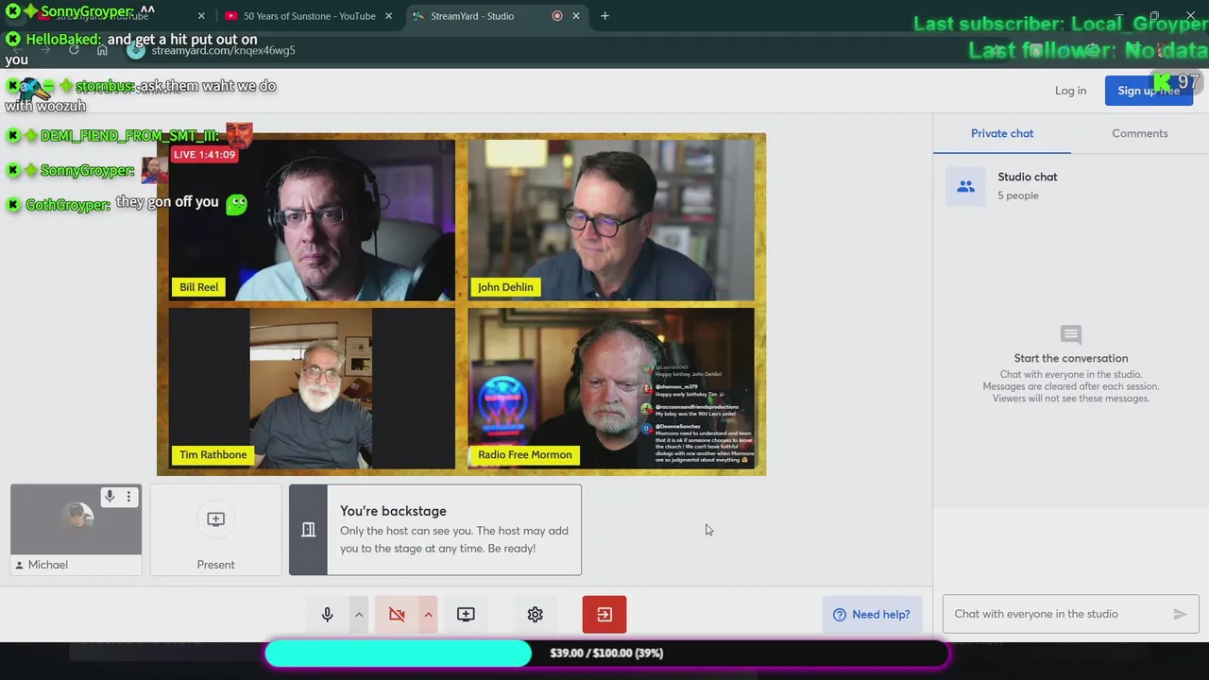This screenshot has height=680, width=1209.
Task: Click the Tim Rathbone name label
Action: pyautogui.click(x=213, y=455)
